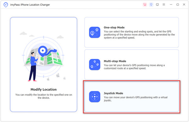Click the One-stop Mode route icon

(94, 32)
